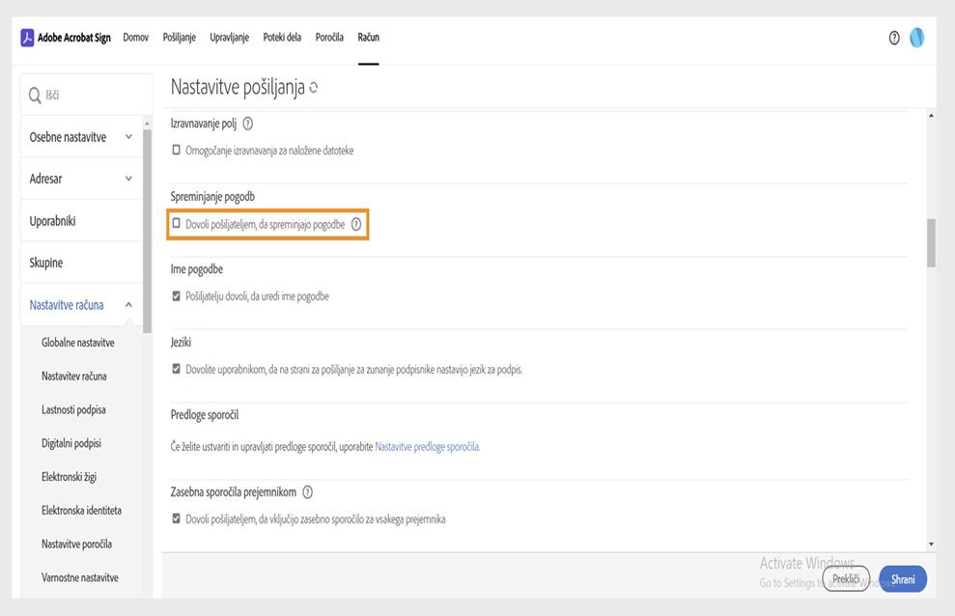Screen dimensions: 955x616
Task: Enable Omogočanje izravnavanja za naložene datoteke checkbox
Action: pyautogui.click(x=176, y=151)
